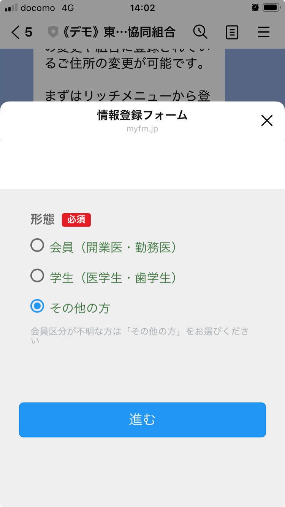Tap the 14:02 clock in status bar

click(142, 8)
